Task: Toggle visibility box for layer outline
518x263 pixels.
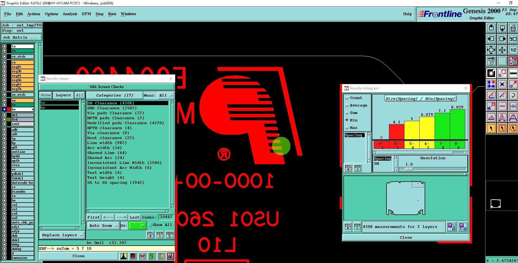Action: (x=4, y=152)
